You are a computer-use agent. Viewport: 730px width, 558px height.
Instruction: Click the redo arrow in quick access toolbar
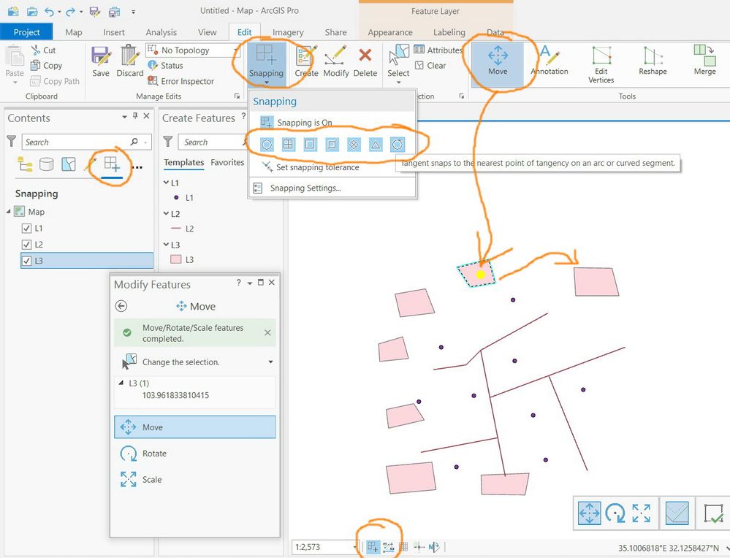[70, 11]
